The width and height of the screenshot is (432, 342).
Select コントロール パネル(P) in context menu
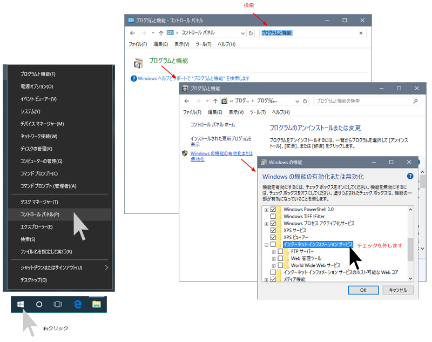point(59,214)
